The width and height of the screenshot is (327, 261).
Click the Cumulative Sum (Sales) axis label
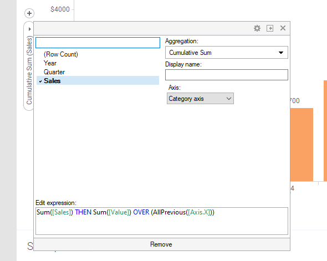point(29,70)
